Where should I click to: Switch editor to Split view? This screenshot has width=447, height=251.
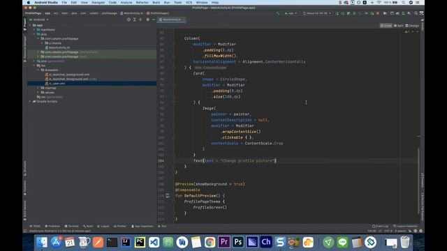(399, 26)
